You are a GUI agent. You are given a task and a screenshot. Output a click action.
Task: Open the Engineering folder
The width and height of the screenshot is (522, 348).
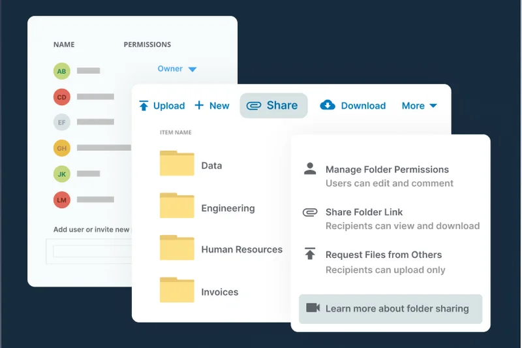click(228, 208)
